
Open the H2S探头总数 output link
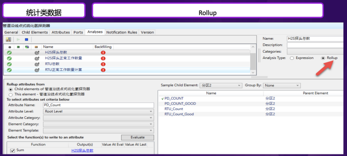[x=82, y=151]
